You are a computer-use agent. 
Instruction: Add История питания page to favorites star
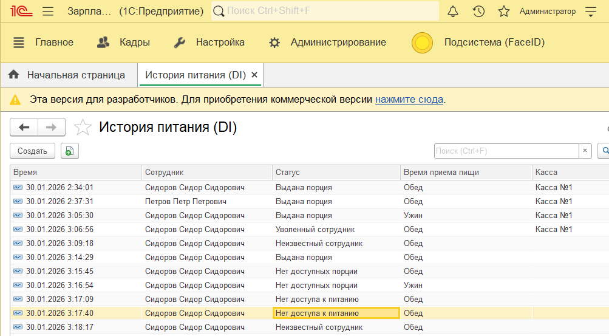tap(82, 128)
